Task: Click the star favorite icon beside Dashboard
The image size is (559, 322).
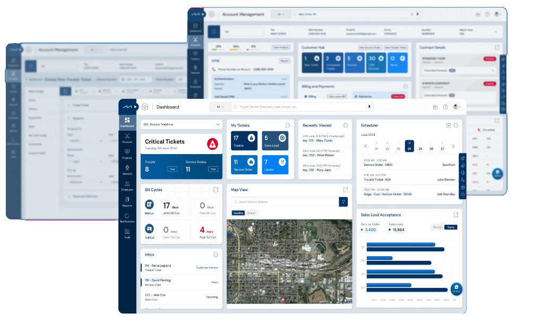Action: pyautogui.click(x=145, y=107)
